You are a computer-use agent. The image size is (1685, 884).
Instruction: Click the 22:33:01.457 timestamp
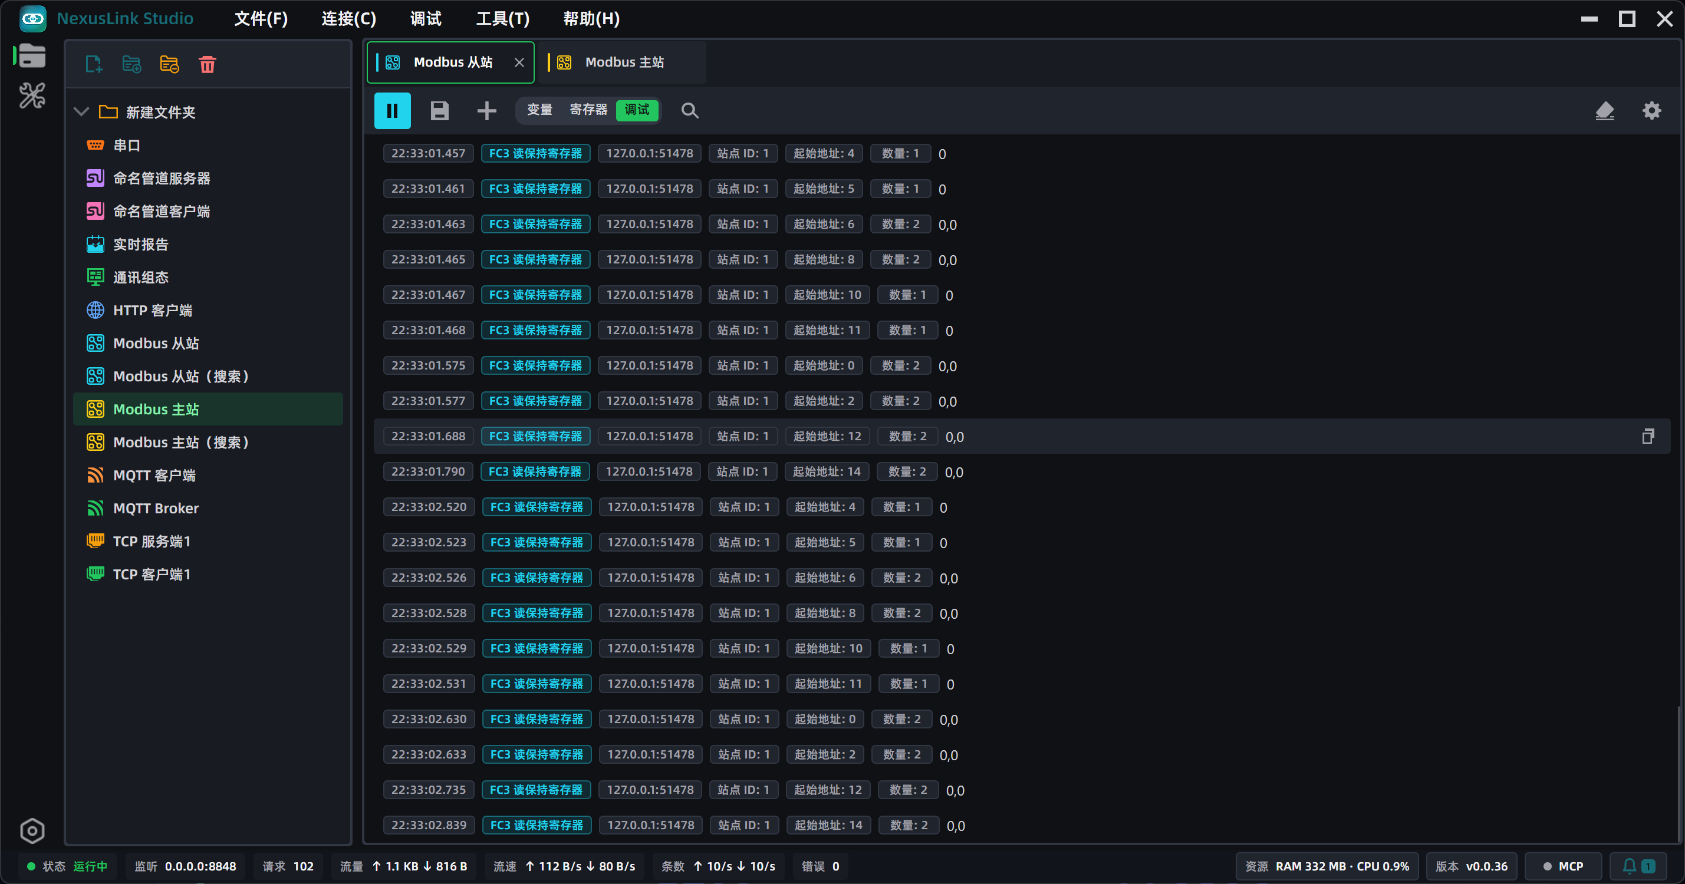point(428,154)
